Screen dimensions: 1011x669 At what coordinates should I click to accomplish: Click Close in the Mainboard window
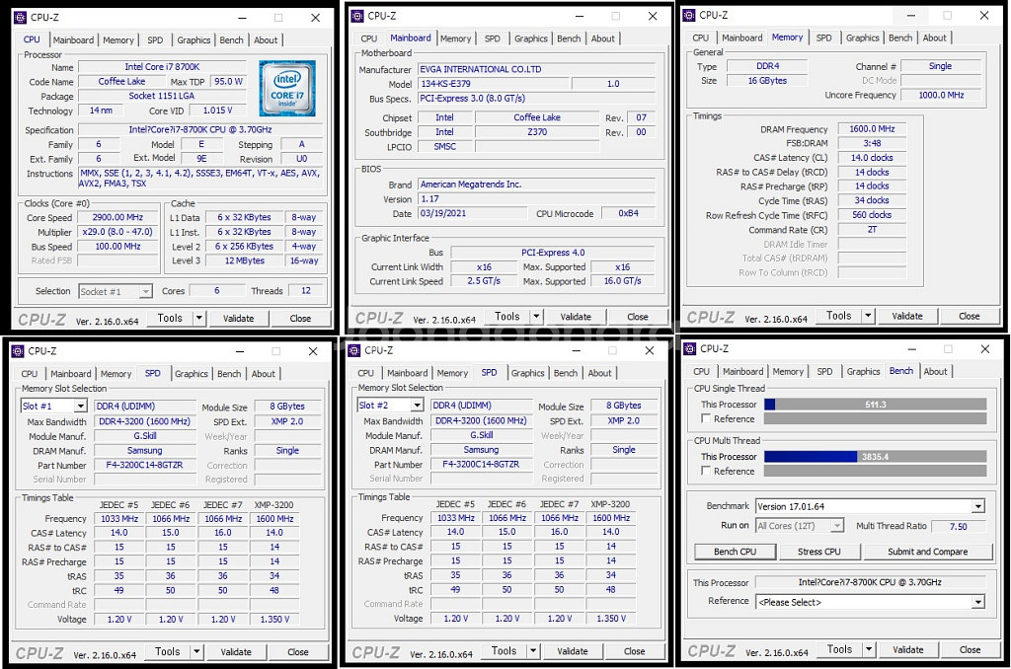637,317
